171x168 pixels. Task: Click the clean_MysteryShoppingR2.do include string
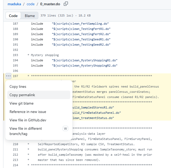[x=85, y=66]
